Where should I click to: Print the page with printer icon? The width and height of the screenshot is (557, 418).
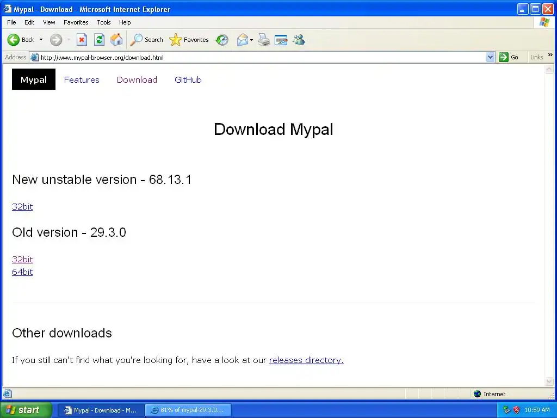pos(264,40)
